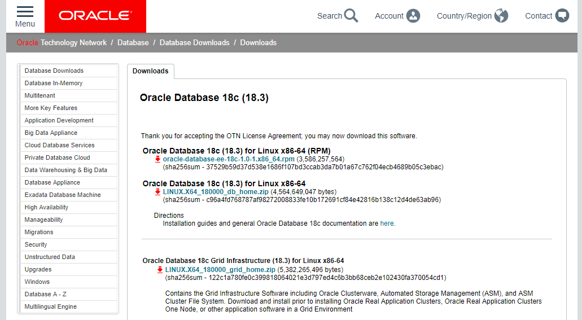This screenshot has width=582, height=320.
Task: Click the Search label in header
Action: (329, 16)
